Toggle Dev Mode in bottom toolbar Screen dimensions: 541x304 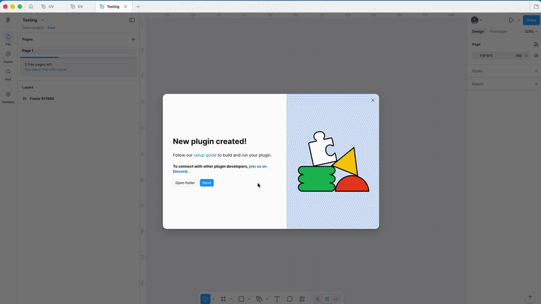(336, 299)
